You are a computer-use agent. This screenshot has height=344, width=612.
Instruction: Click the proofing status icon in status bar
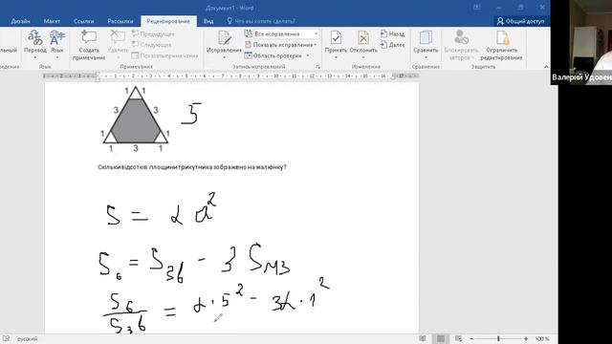click(x=6, y=338)
